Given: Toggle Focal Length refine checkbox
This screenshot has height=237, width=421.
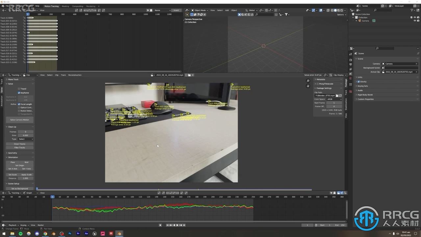Looking at the screenshot, I should pyautogui.click(x=19, y=104).
